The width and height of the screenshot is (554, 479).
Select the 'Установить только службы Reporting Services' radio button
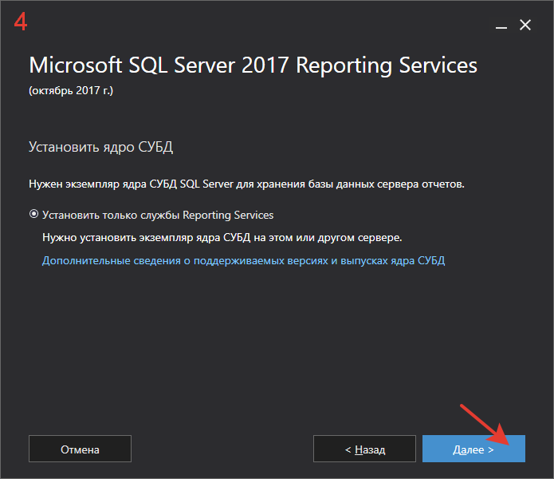pos(34,215)
